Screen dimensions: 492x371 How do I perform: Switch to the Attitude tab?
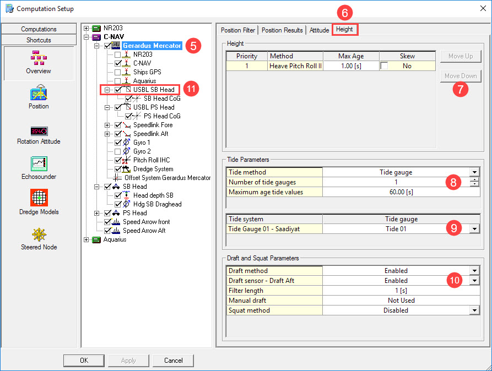[x=319, y=30]
